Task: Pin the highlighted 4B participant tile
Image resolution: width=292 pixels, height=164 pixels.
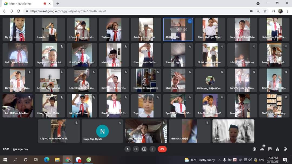Action: tap(171, 29)
